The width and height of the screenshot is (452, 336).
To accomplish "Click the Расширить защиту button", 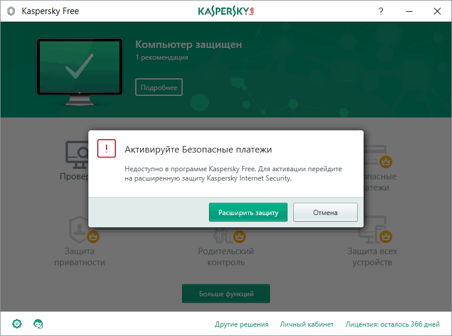I will point(248,212).
